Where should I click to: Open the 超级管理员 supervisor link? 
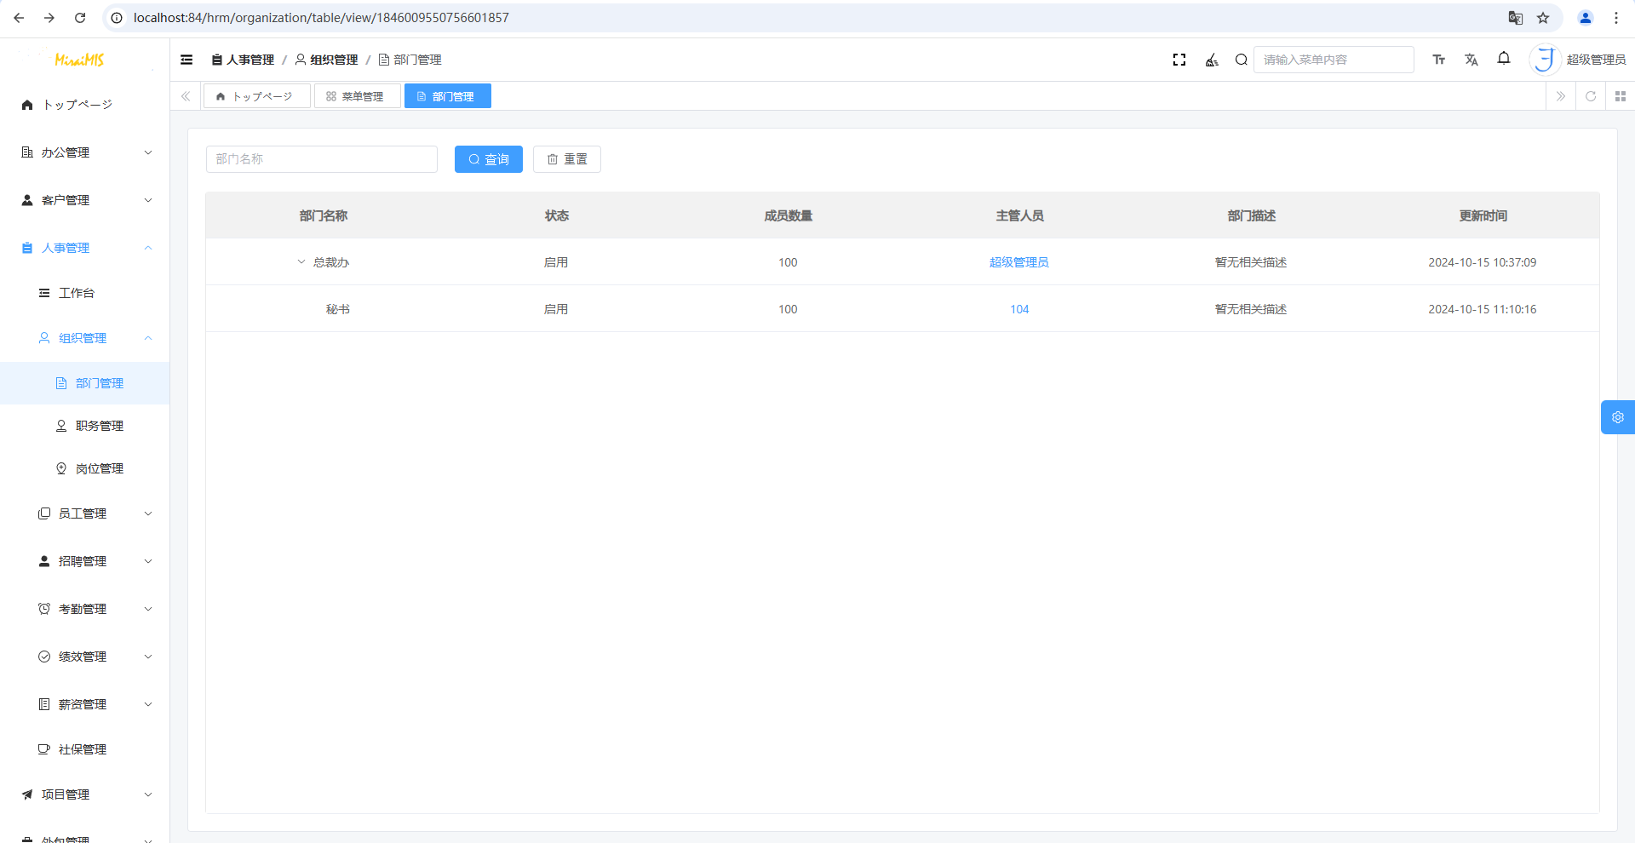(1018, 262)
